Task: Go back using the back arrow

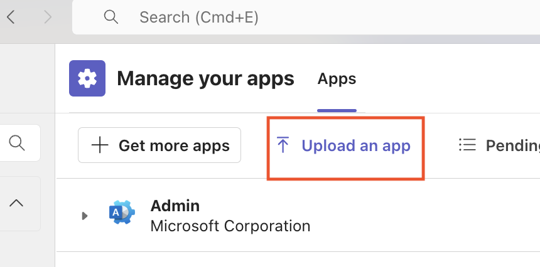Action: pyautogui.click(x=11, y=17)
